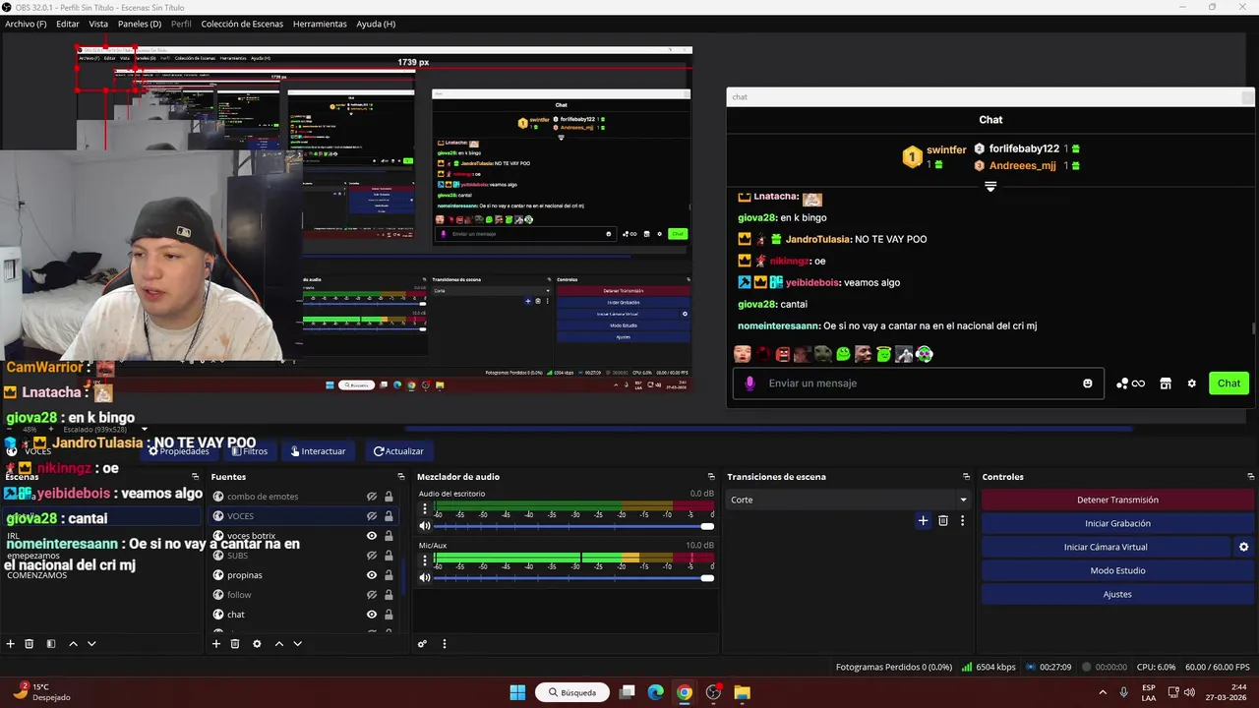Image resolution: width=1259 pixels, height=708 pixels.
Task: Show the VOCES source with its eye icon
Action: [372, 516]
